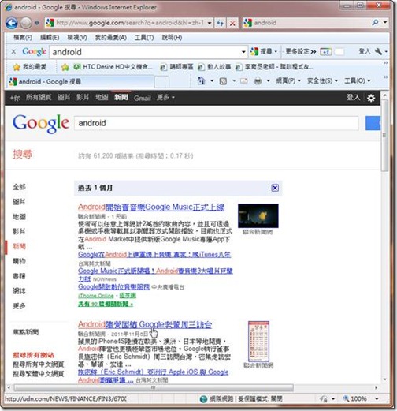Select 購物 in the left sidebar
Image resolution: width=397 pixels, height=411 pixels.
[x=19, y=261]
